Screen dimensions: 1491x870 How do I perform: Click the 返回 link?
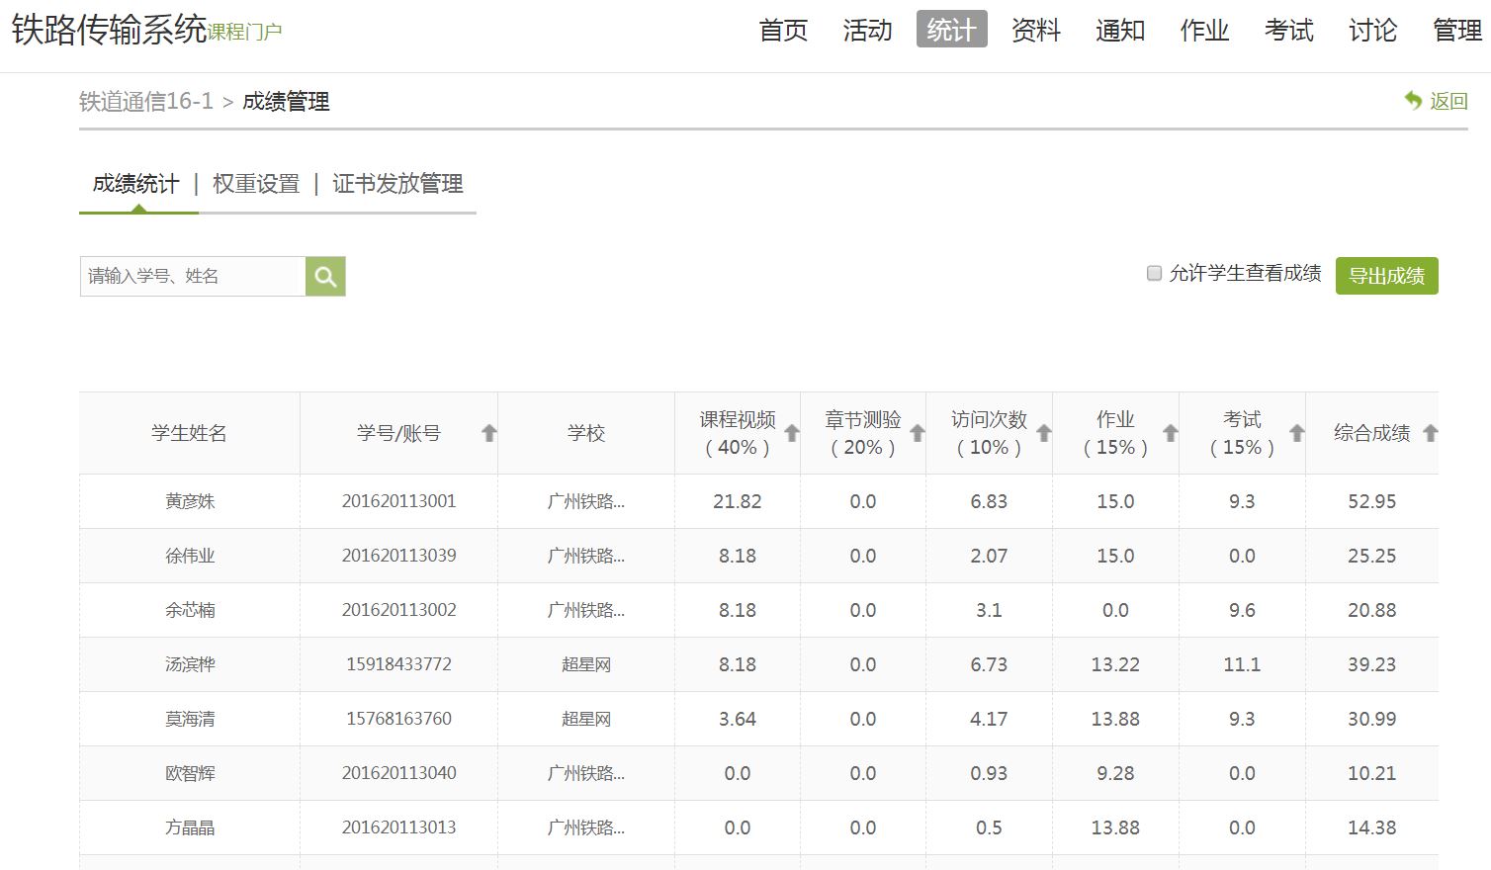1448,101
